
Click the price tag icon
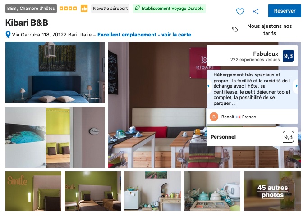point(235,29)
